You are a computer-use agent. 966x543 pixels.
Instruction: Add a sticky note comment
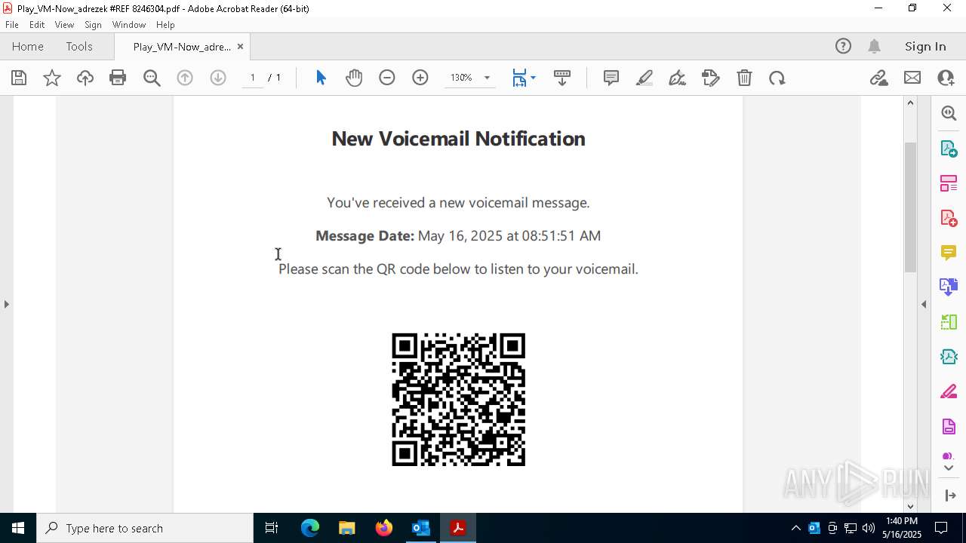(x=611, y=78)
